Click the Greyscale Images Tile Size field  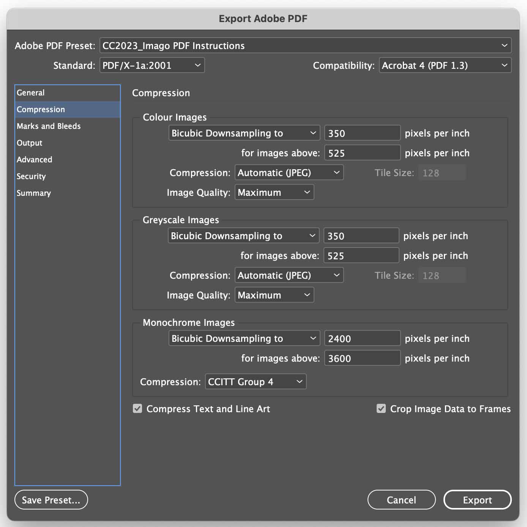442,275
